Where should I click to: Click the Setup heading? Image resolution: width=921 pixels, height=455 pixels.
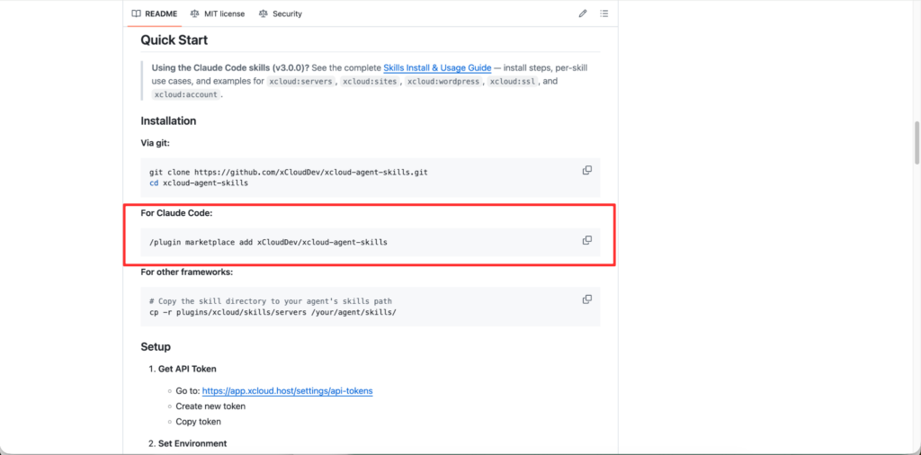coord(156,347)
